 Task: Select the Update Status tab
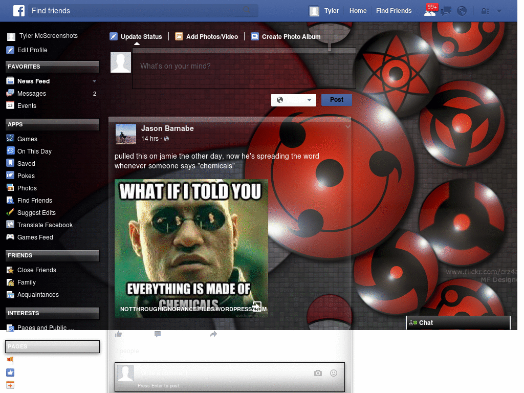click(136, 36)
